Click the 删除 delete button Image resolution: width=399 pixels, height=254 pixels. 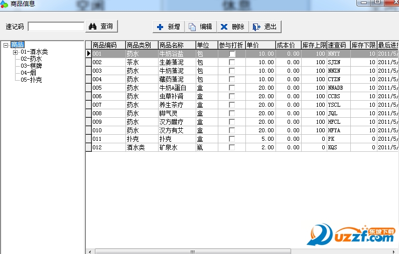tap(232, 27)
